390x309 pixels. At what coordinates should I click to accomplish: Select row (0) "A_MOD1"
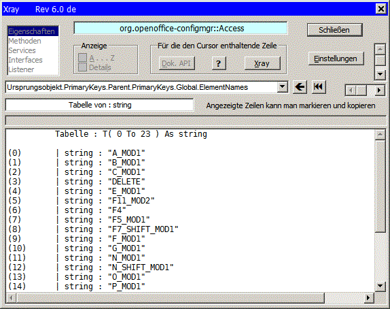tap(190, 153)
